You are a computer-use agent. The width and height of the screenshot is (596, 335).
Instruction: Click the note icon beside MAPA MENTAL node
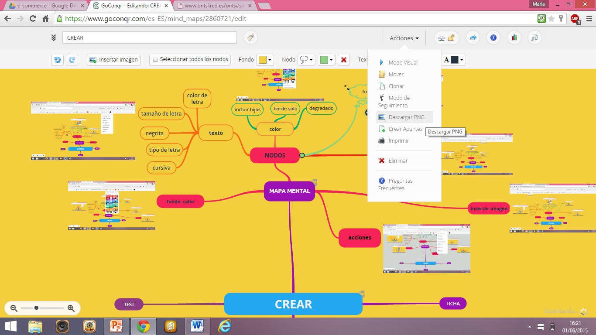coord(314,182)
